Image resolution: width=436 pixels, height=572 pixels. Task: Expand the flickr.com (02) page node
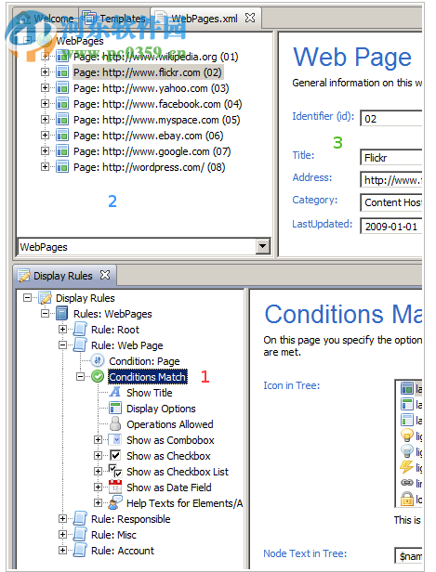[x=45, y=72]
